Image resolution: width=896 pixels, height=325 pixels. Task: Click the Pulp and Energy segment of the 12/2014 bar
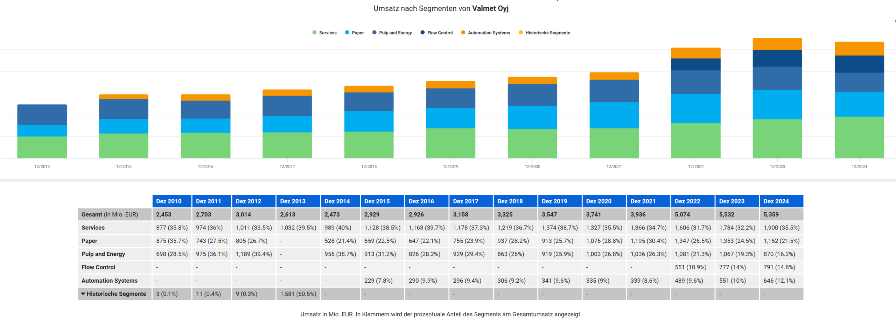point(42,115)
